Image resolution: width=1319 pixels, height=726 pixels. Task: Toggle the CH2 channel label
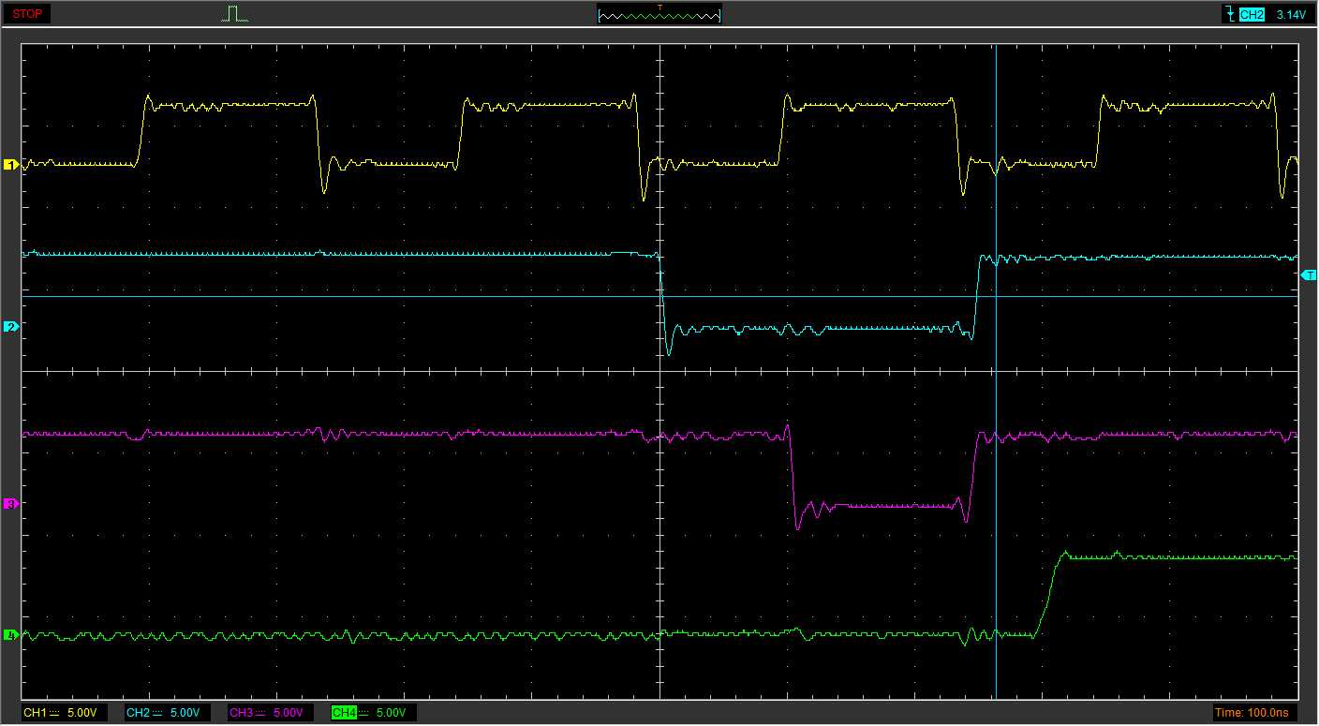coord(138,713)
